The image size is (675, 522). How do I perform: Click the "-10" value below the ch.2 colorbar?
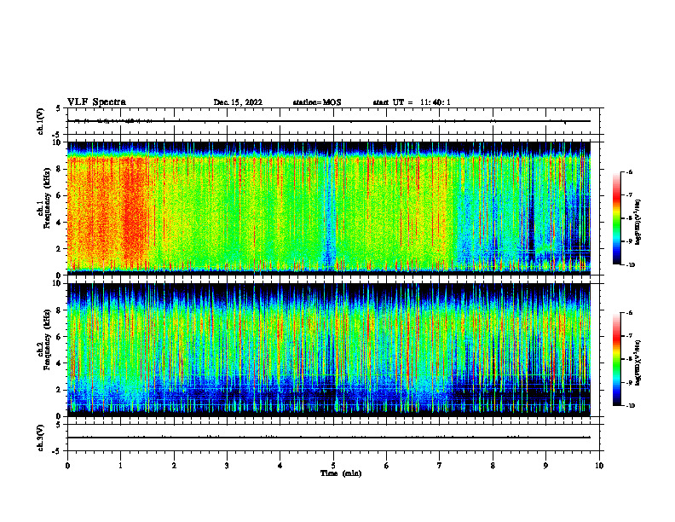coord(631,406)
